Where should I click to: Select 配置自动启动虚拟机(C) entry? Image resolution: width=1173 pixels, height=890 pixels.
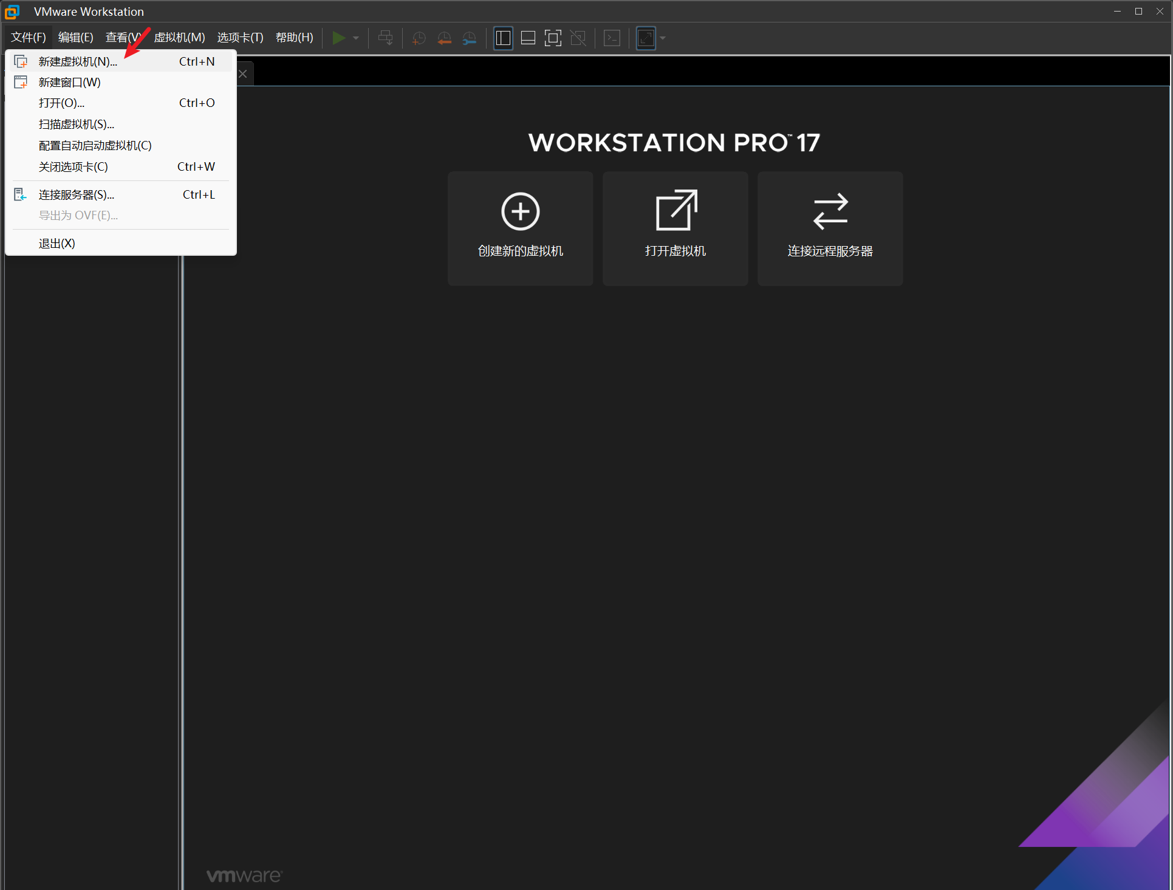(120, 145)
